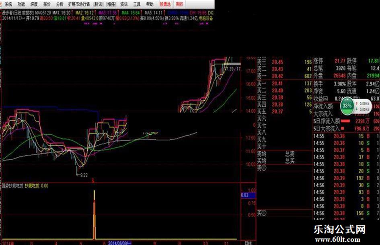Open the 系统 menu
Image resolution: width=380 pixels, height=245 pixels.
click(x=8, y=4)
